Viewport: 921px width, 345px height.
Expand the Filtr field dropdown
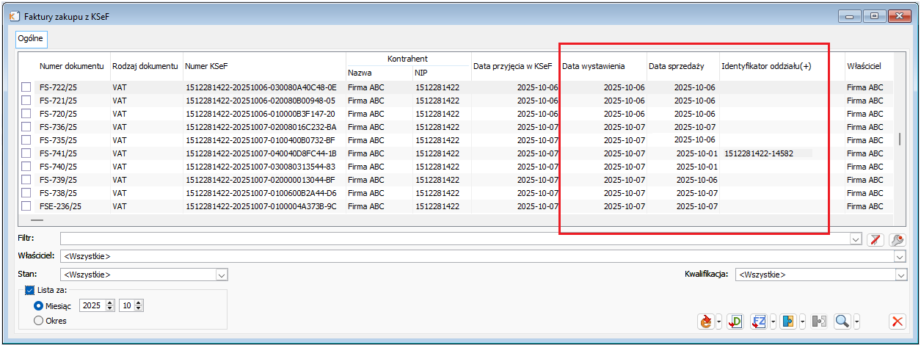(856, 239)
